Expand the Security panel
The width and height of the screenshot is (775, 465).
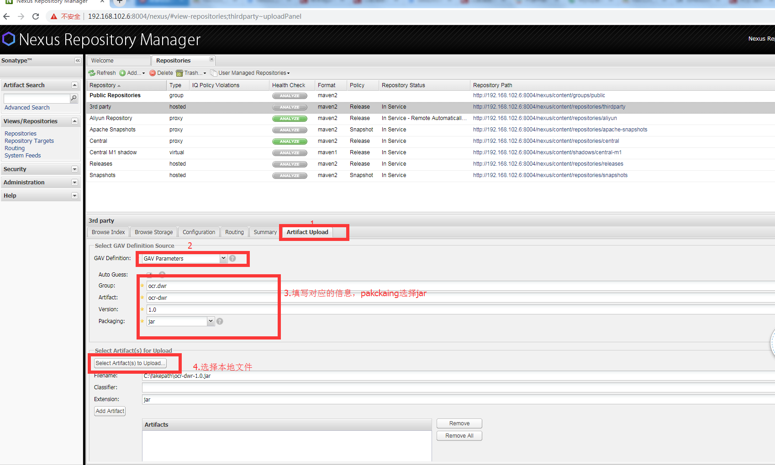click(74, 169)
